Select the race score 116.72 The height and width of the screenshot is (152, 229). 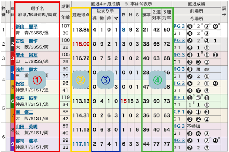click(81, 58)
